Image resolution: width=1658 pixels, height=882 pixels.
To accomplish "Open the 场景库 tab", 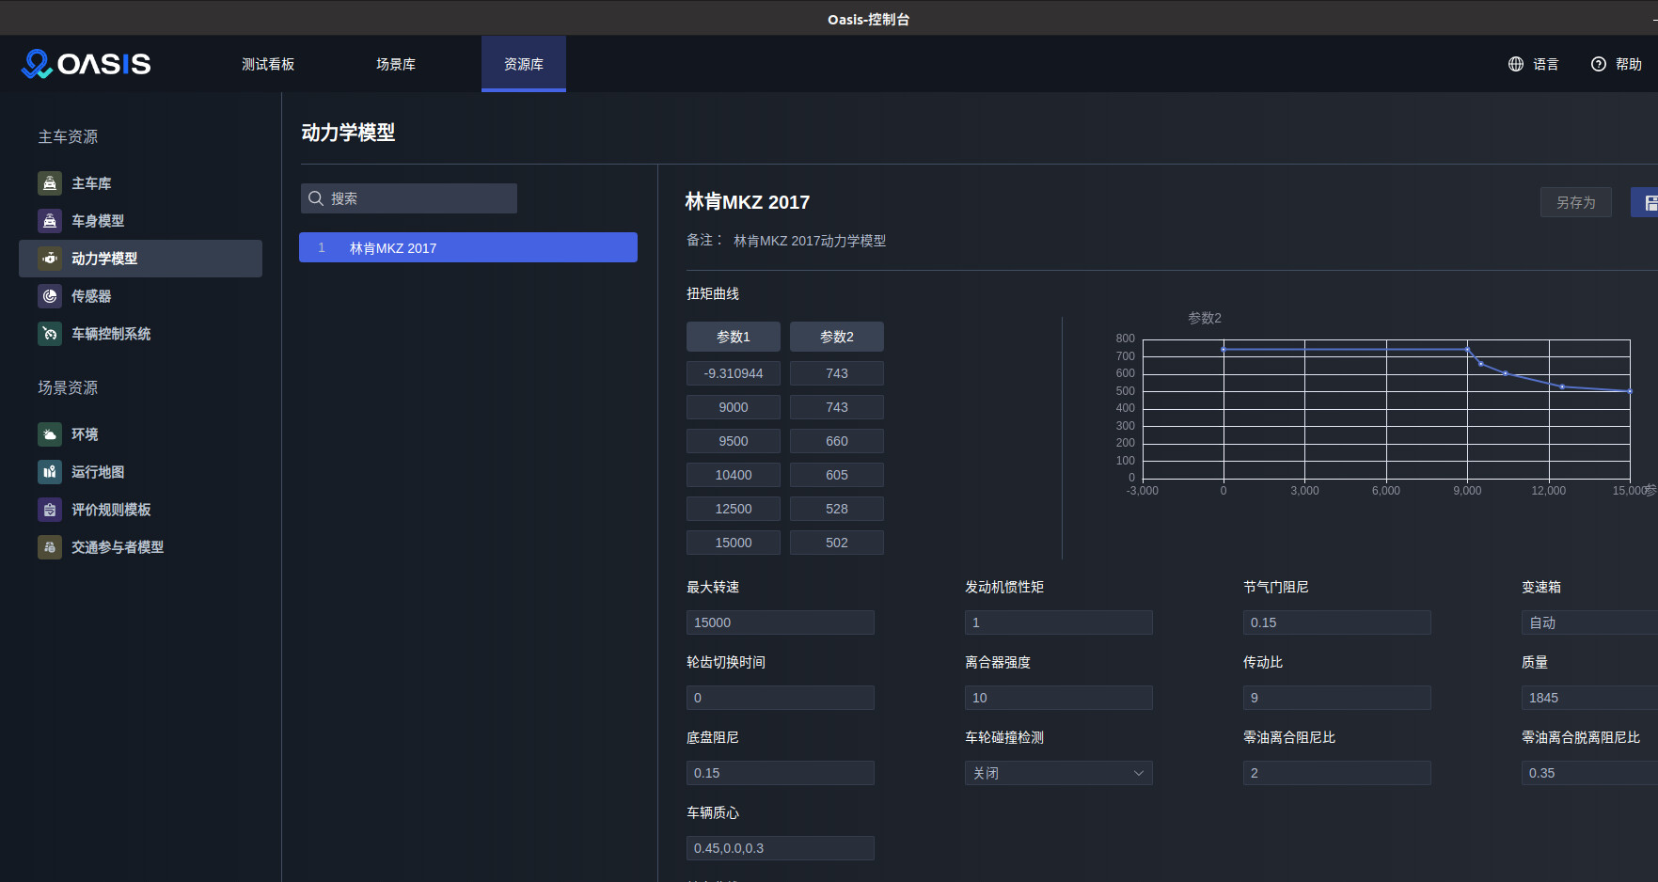I will click(x=396, y=64).
